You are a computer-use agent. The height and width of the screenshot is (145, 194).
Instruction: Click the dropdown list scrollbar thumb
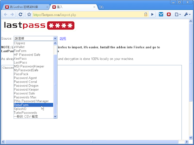[x=55, y=84]
